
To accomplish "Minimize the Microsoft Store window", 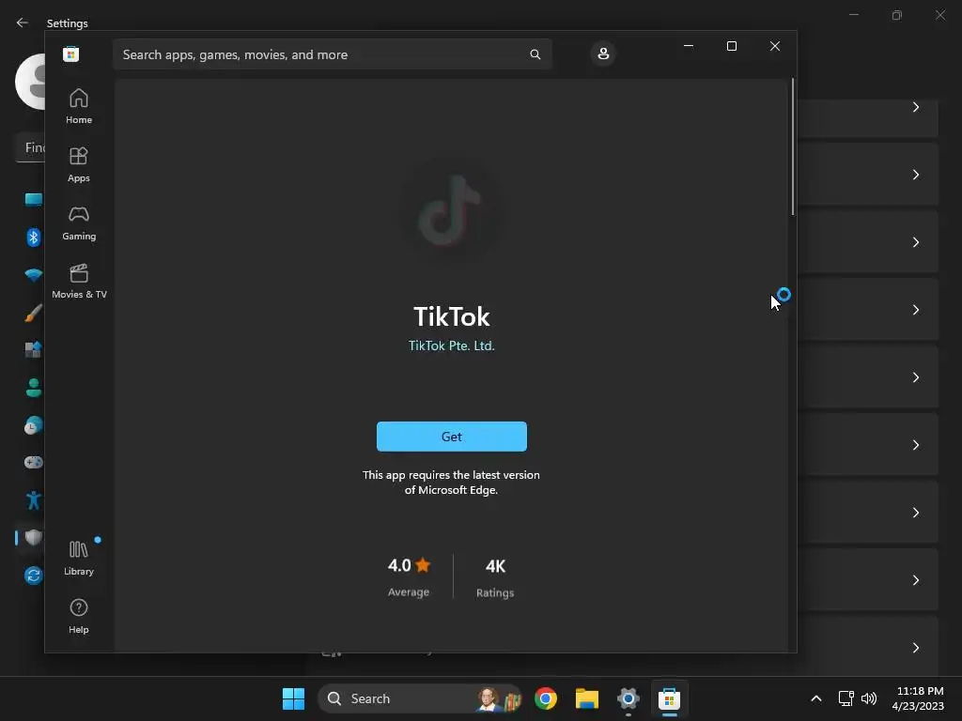I will (x=689, y=46).
